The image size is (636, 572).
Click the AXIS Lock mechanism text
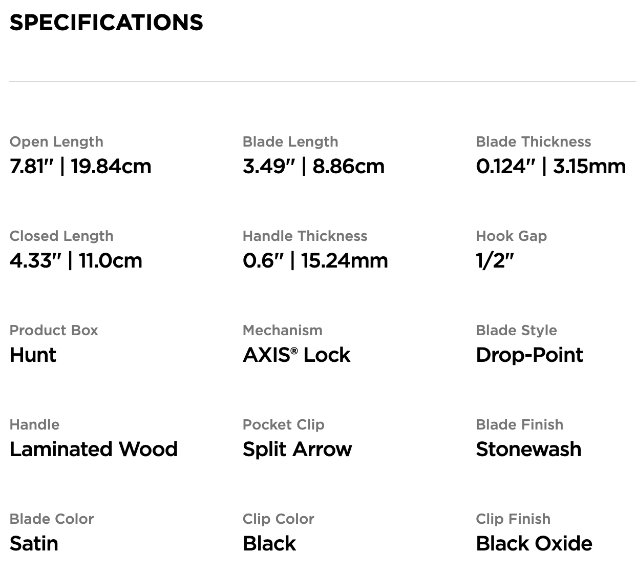(296, 355)
